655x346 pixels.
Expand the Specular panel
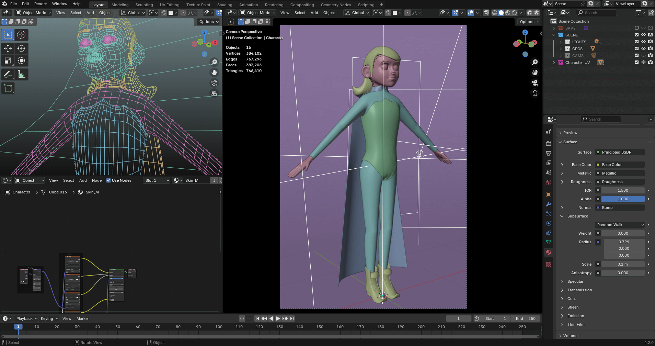575,281
